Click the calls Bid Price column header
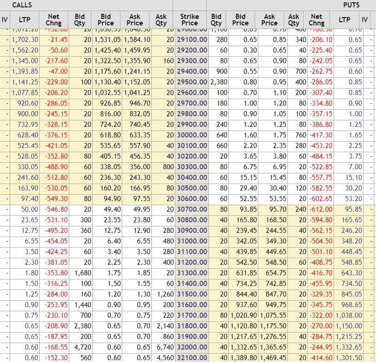376x362 pixels. point(106,20)
